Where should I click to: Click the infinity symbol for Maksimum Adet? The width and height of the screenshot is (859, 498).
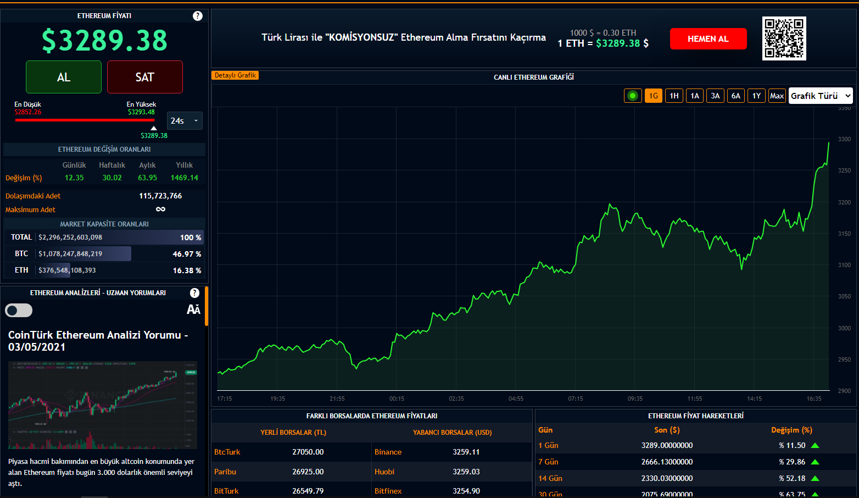coord(160,209)
